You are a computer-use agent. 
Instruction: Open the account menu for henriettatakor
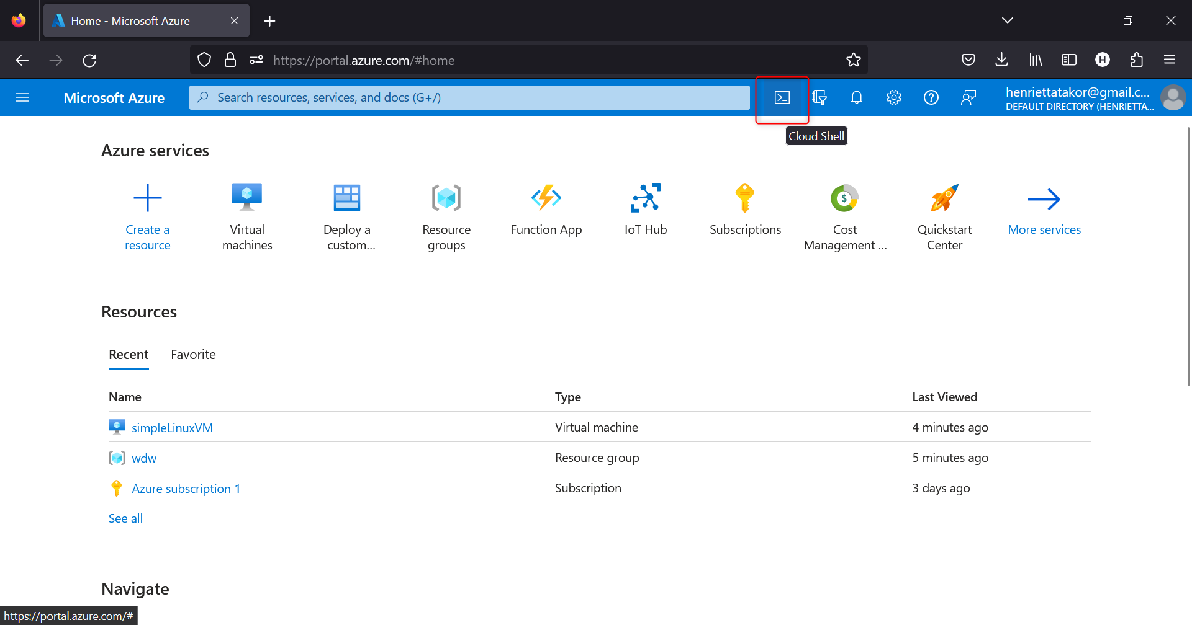[1094, 98]
